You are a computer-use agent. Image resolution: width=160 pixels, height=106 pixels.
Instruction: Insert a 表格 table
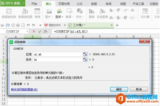point(37,13)
